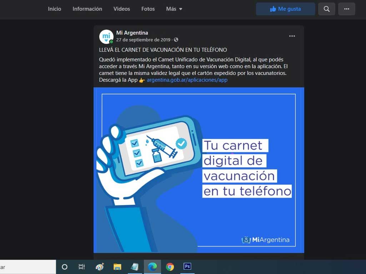Open Google Chrome from the taskbar
366x274 pixels.
pos(170,267)
